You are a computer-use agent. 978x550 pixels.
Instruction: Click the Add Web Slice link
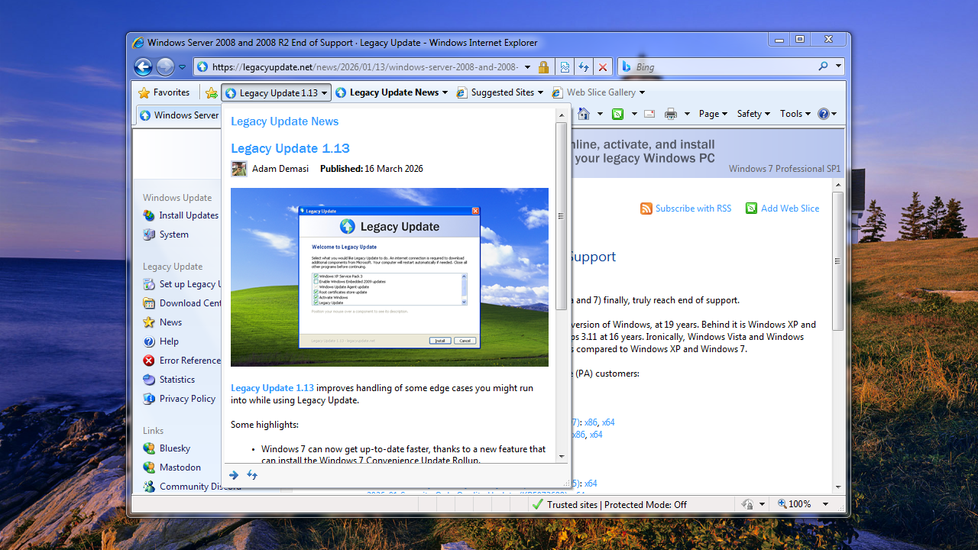coord(789,209)
